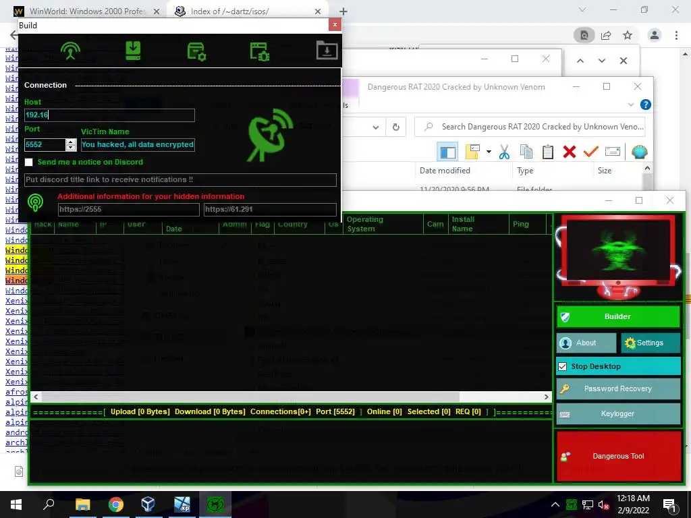This screenshot has height=518, width=691.
Task: Click the orange checkmark icon in File Explorer
Action: point(590,152)
